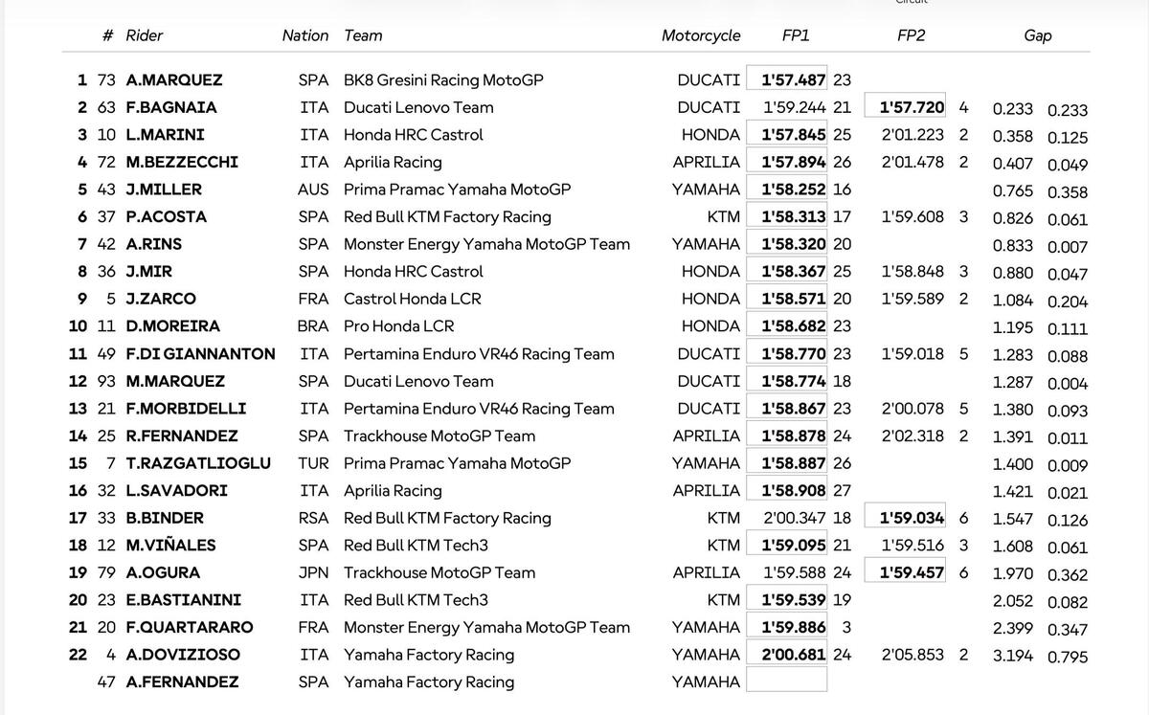Click the Nation column header

[x=304, y=35]
